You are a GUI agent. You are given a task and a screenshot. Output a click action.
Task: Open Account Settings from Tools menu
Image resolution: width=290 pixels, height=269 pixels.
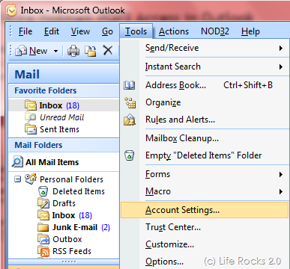(x=205, y=210)
